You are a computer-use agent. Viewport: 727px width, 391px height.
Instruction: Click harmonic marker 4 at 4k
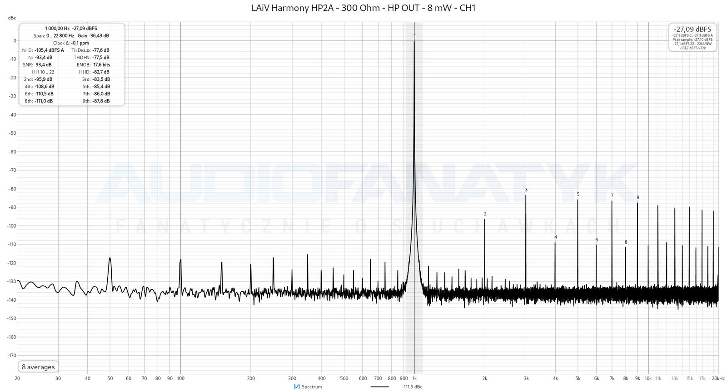click(555, 237)
